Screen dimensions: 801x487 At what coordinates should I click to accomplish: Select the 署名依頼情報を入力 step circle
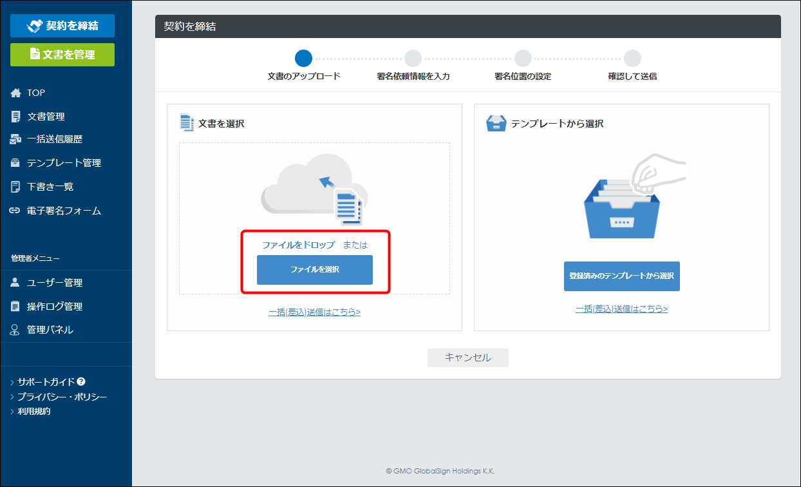(x=413, y=59)
